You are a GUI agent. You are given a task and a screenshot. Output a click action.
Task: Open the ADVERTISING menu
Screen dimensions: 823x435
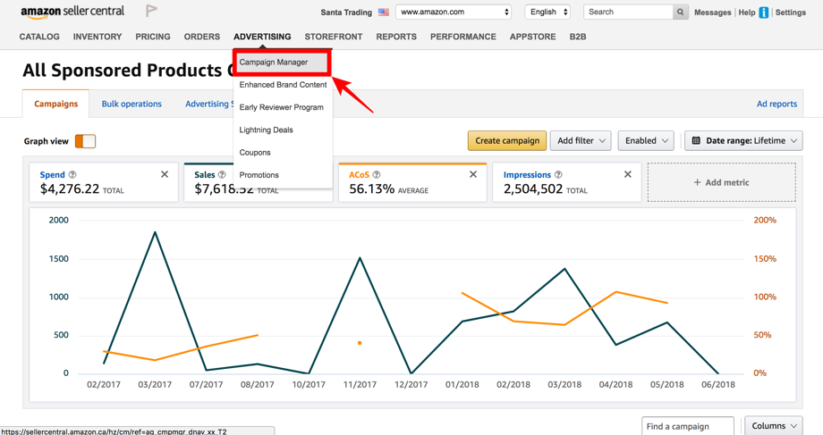tap(262, 37)
